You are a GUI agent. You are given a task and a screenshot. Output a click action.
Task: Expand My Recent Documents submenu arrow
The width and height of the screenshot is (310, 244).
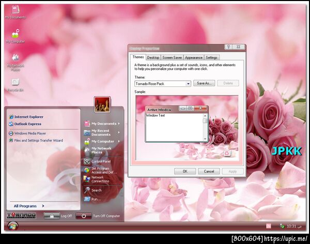coord(119,132)
